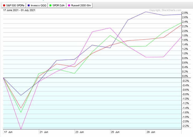The image size is (193, 137).
Task: Click the blue Invesco QQQ color swatch
Action: tap(29, 6)
